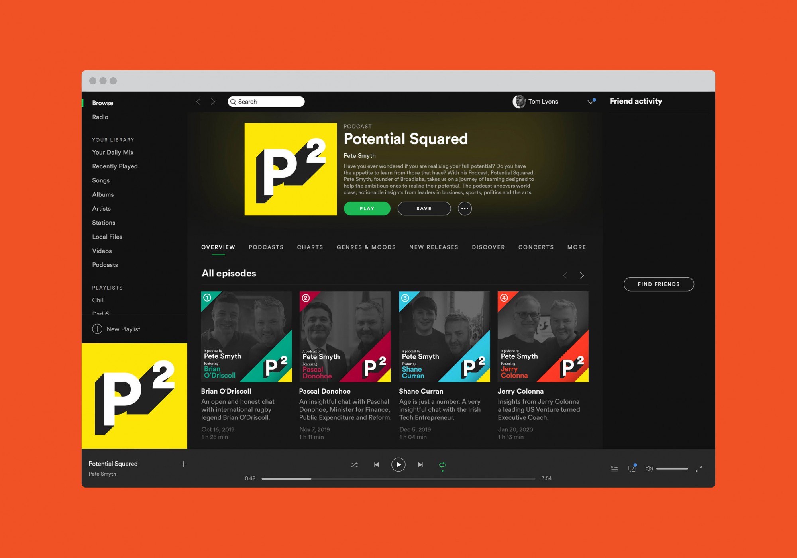Open the Chill playlist
This screenshot has width=797, height=558.
click(x=98, y=300)
